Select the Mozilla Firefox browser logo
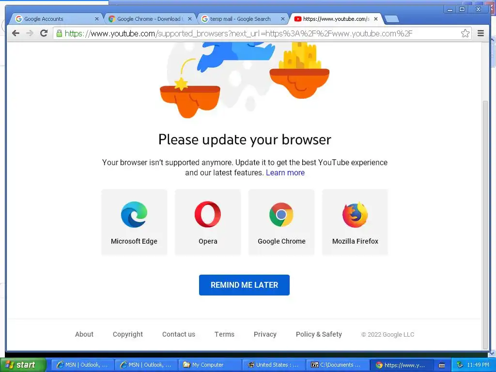The height and width of the screenshot is (372, 496). (x=355, y=215)
